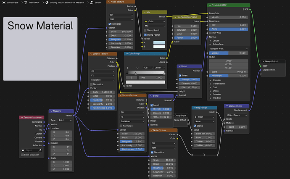Image resolution: width=290 pixels, height=179 pixels.
Task: Collapse the Subsurface panel in Principled BSDF
Action: (210, 45)
